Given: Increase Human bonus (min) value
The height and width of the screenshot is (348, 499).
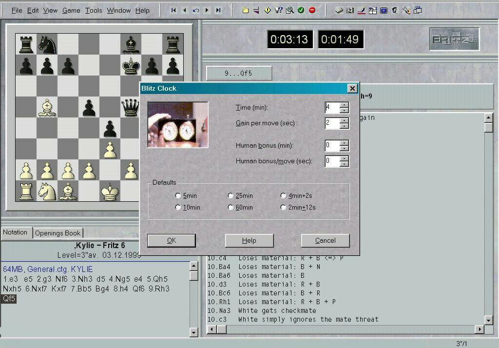Looking at the screenshot, I should point(345,143).
